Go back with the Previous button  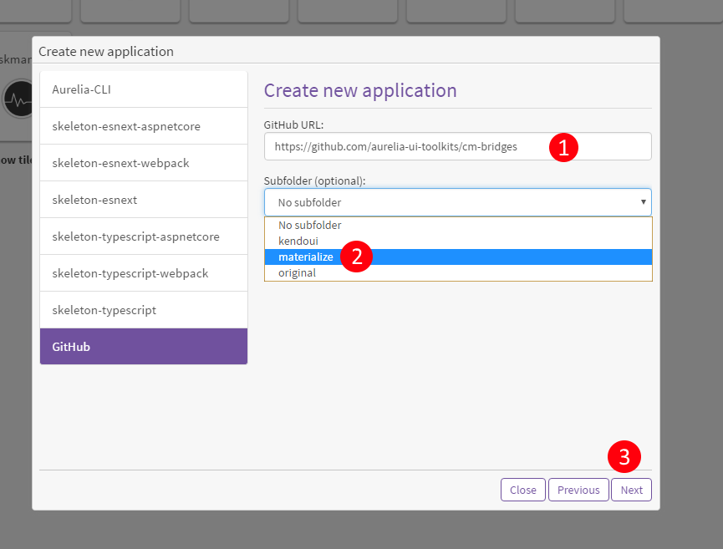[578, 490]
